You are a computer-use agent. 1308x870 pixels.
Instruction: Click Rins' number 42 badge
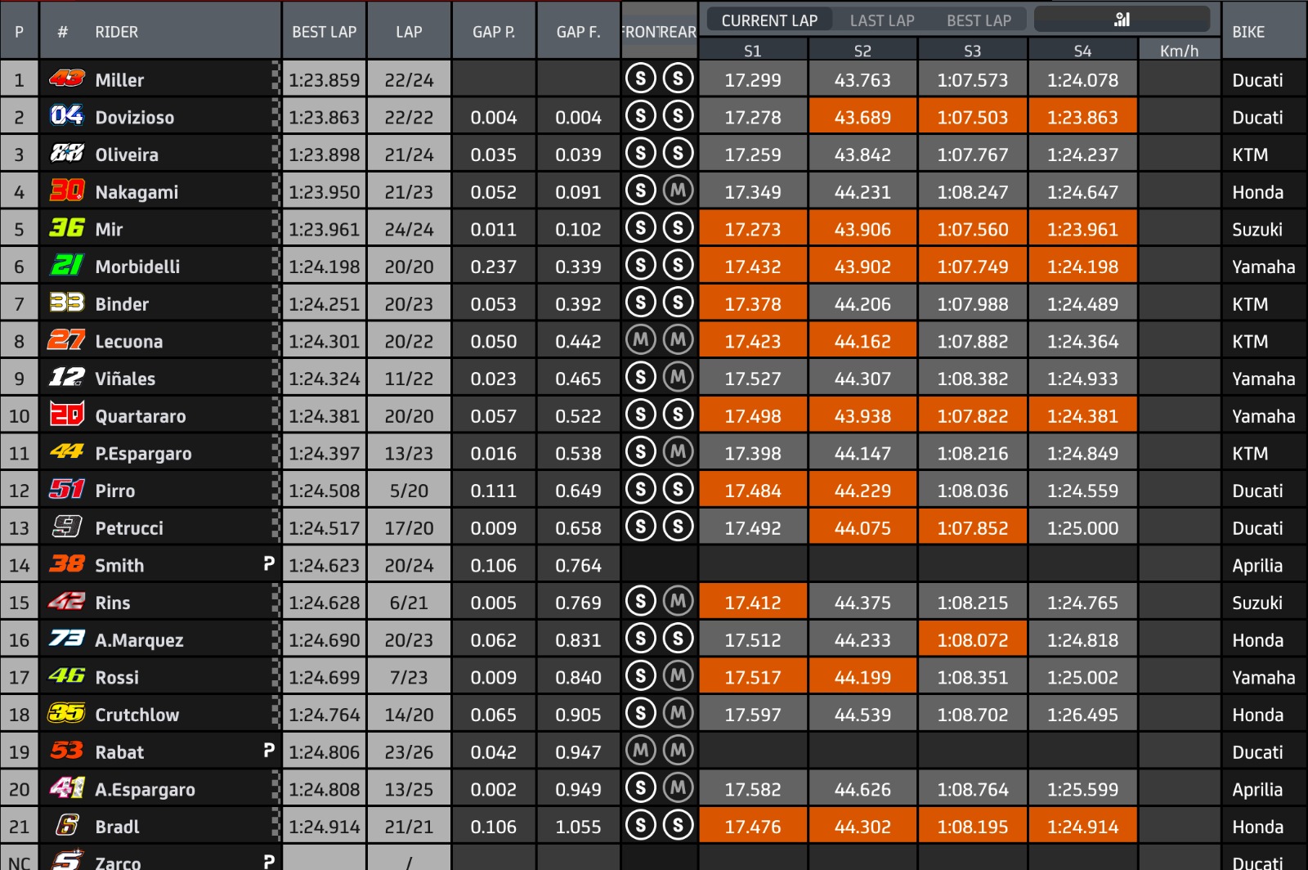[x=67, y=601]
